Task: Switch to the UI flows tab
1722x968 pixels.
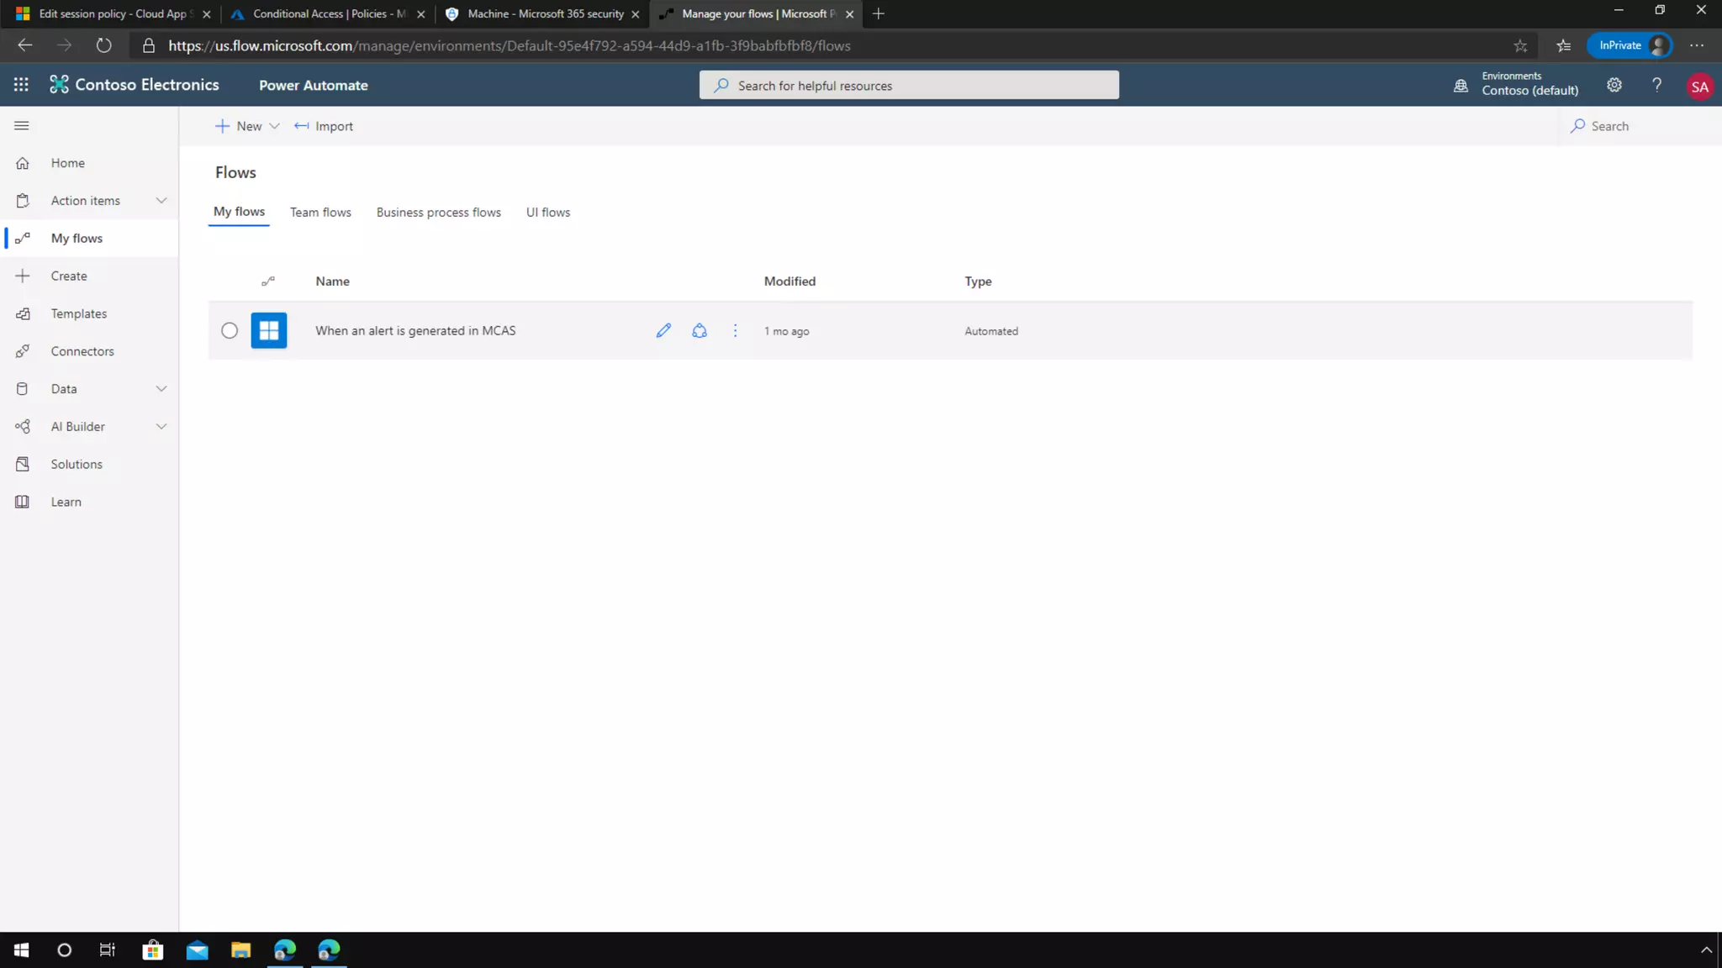Action: 548,213
